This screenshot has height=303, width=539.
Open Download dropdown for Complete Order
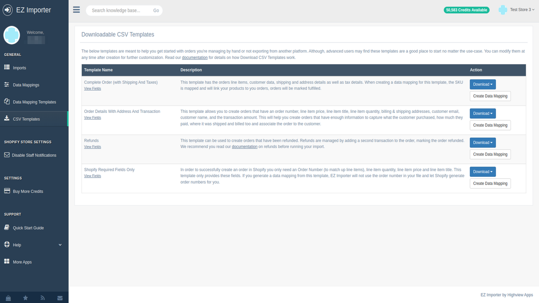tap(483, 84)
